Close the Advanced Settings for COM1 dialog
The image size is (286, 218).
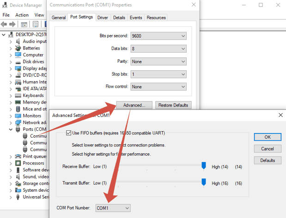(x=281, y=115)
